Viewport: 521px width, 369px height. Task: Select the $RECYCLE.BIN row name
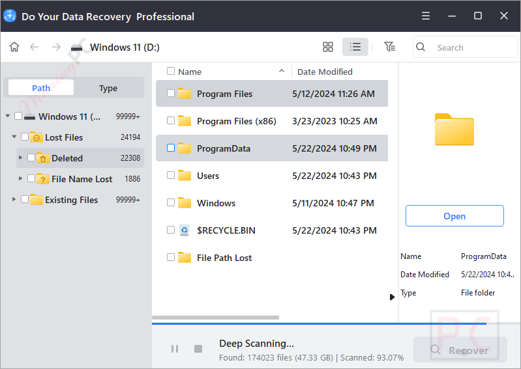click(x=226, y=230)
